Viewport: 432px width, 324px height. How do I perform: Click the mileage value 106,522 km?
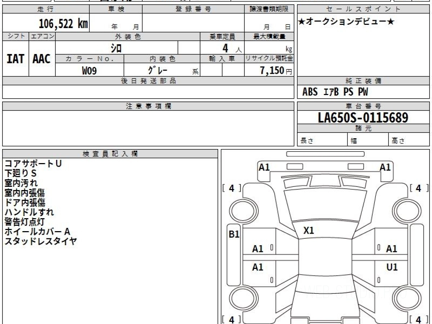tap(63, 24)
